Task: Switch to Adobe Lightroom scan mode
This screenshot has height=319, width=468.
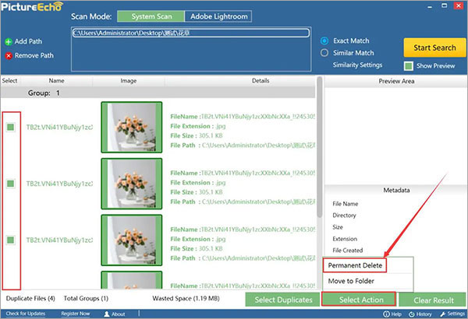Action: tap(219, 16)
